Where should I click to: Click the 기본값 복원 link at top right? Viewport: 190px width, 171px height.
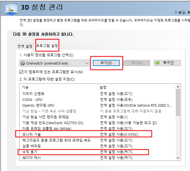click(x=182, y=12)
